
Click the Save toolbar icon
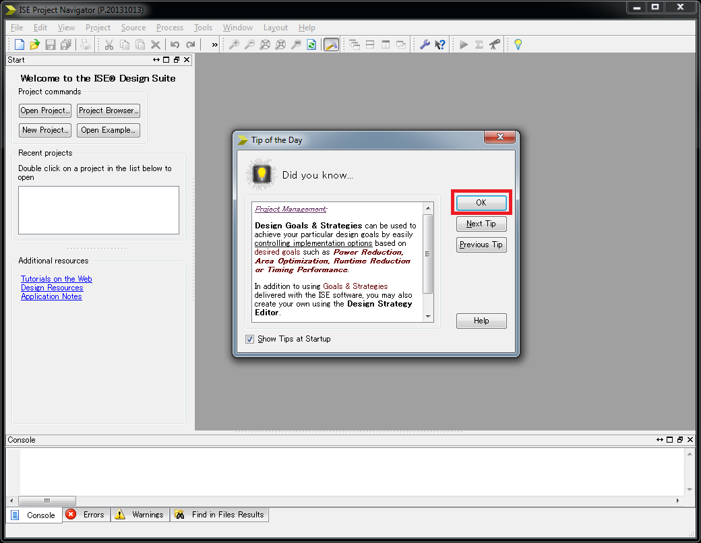(x=50, y=44)
